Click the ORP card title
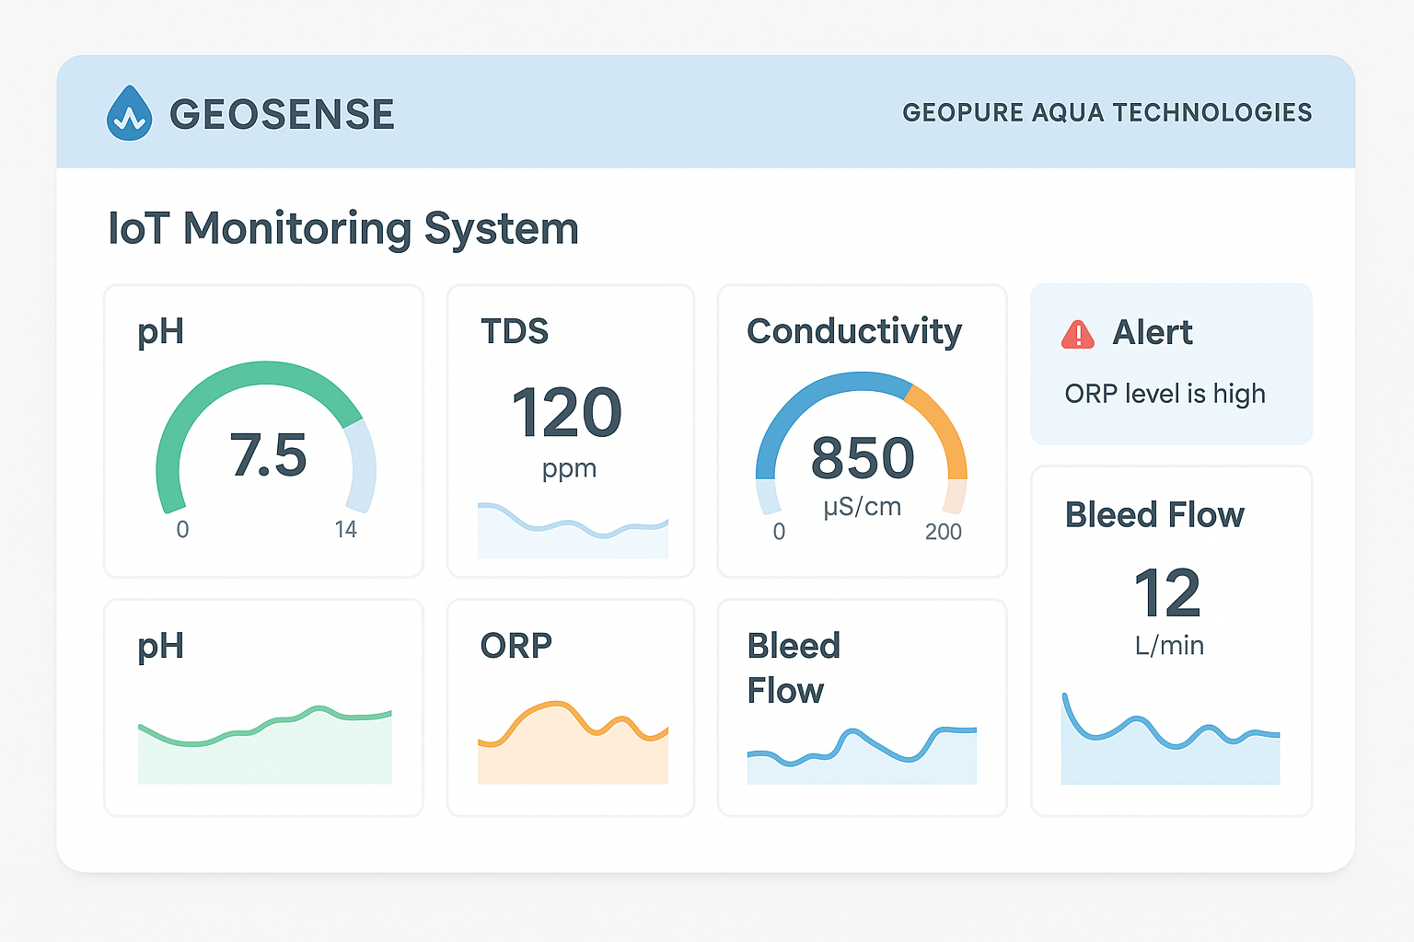 pyautogui.click(x=516, y=646)
